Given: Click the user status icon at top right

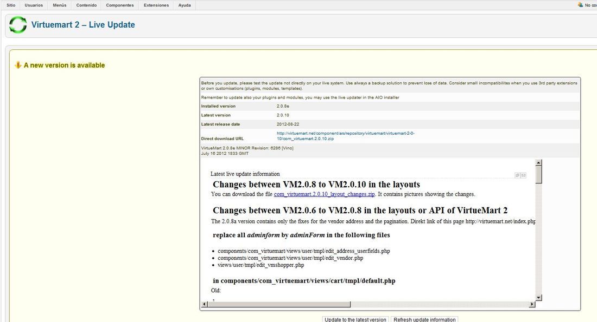Looking at the screenshot, I should (580, 5).
